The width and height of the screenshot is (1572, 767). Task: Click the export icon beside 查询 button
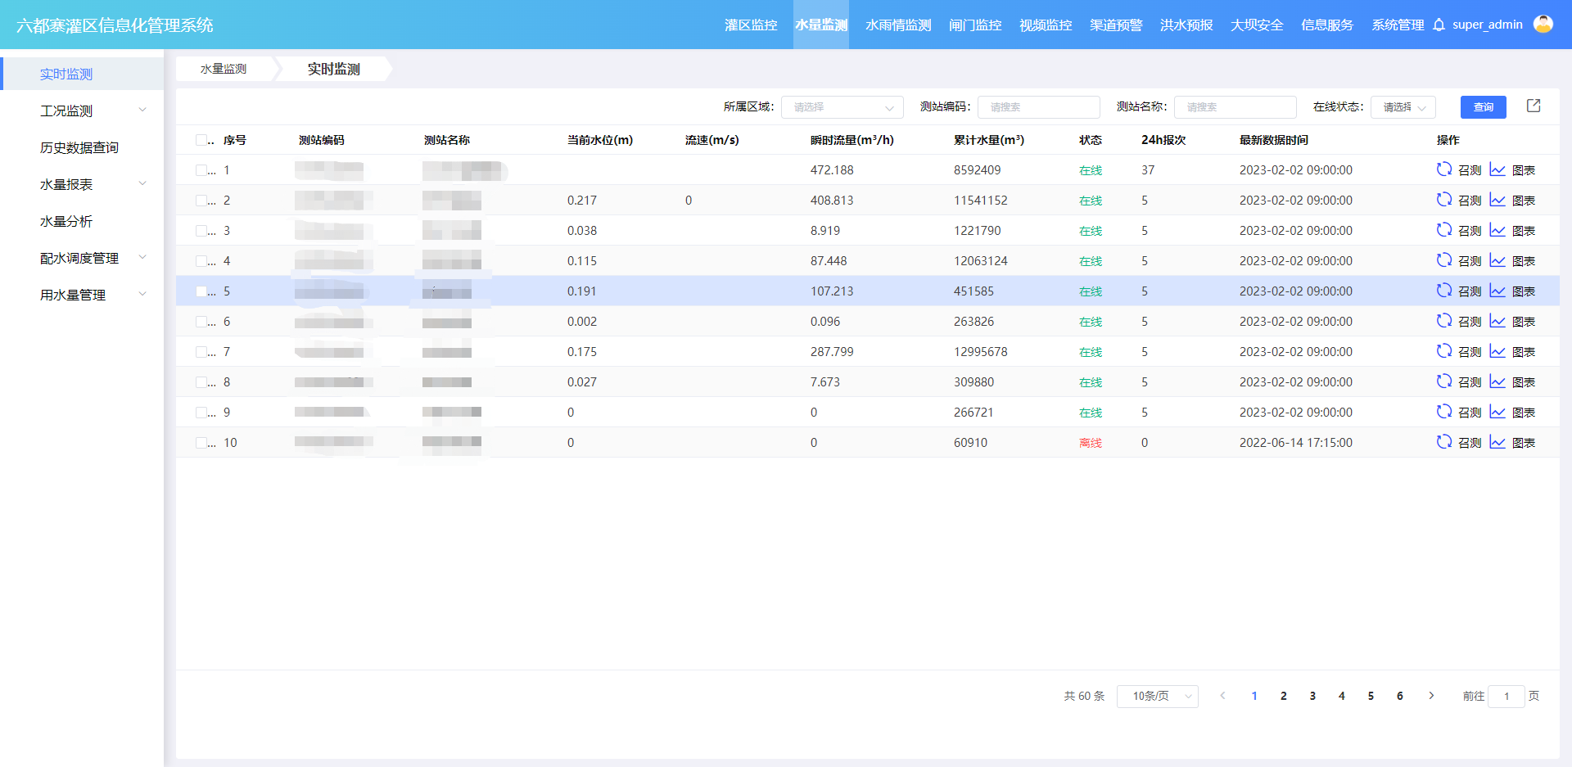pyautogui.click(x=1534, y=106)
